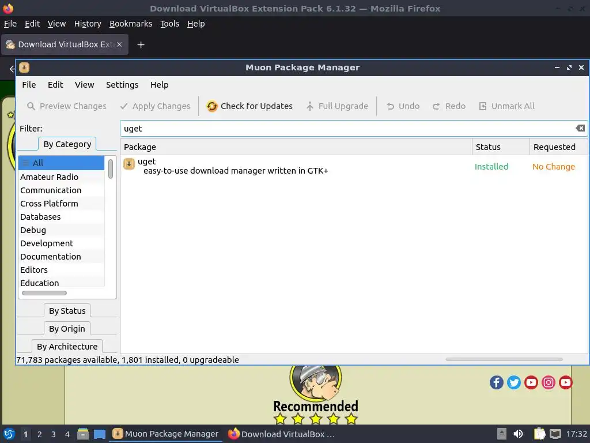Switch to the By Category tab
Image resolution: width=590 pixels, height=443 pixels.
click(67, 144)
